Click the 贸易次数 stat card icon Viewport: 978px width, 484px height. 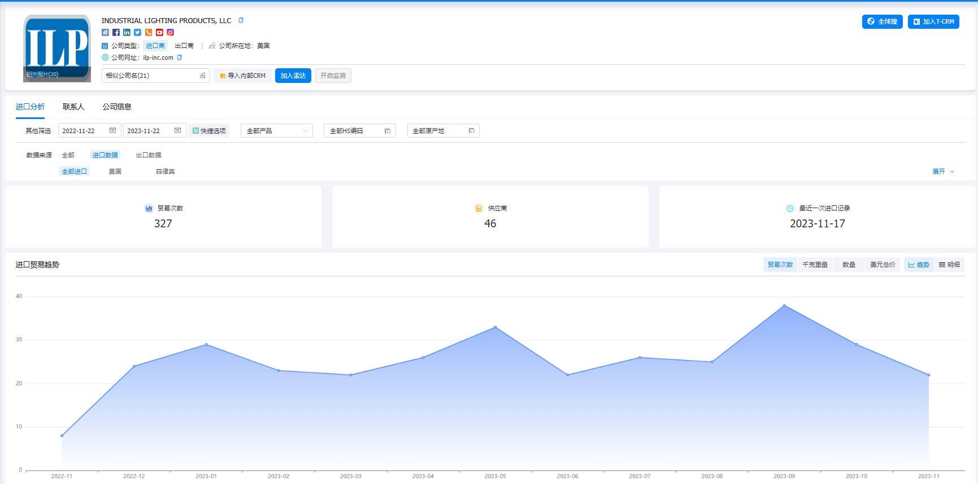point(149,208)
